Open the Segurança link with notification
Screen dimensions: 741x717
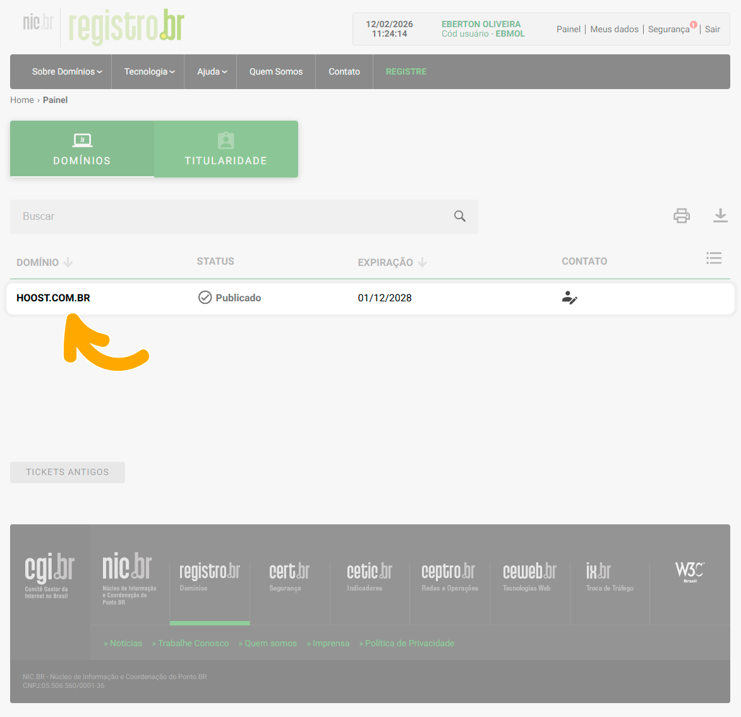pyautogui.click(x=668, y=29)
